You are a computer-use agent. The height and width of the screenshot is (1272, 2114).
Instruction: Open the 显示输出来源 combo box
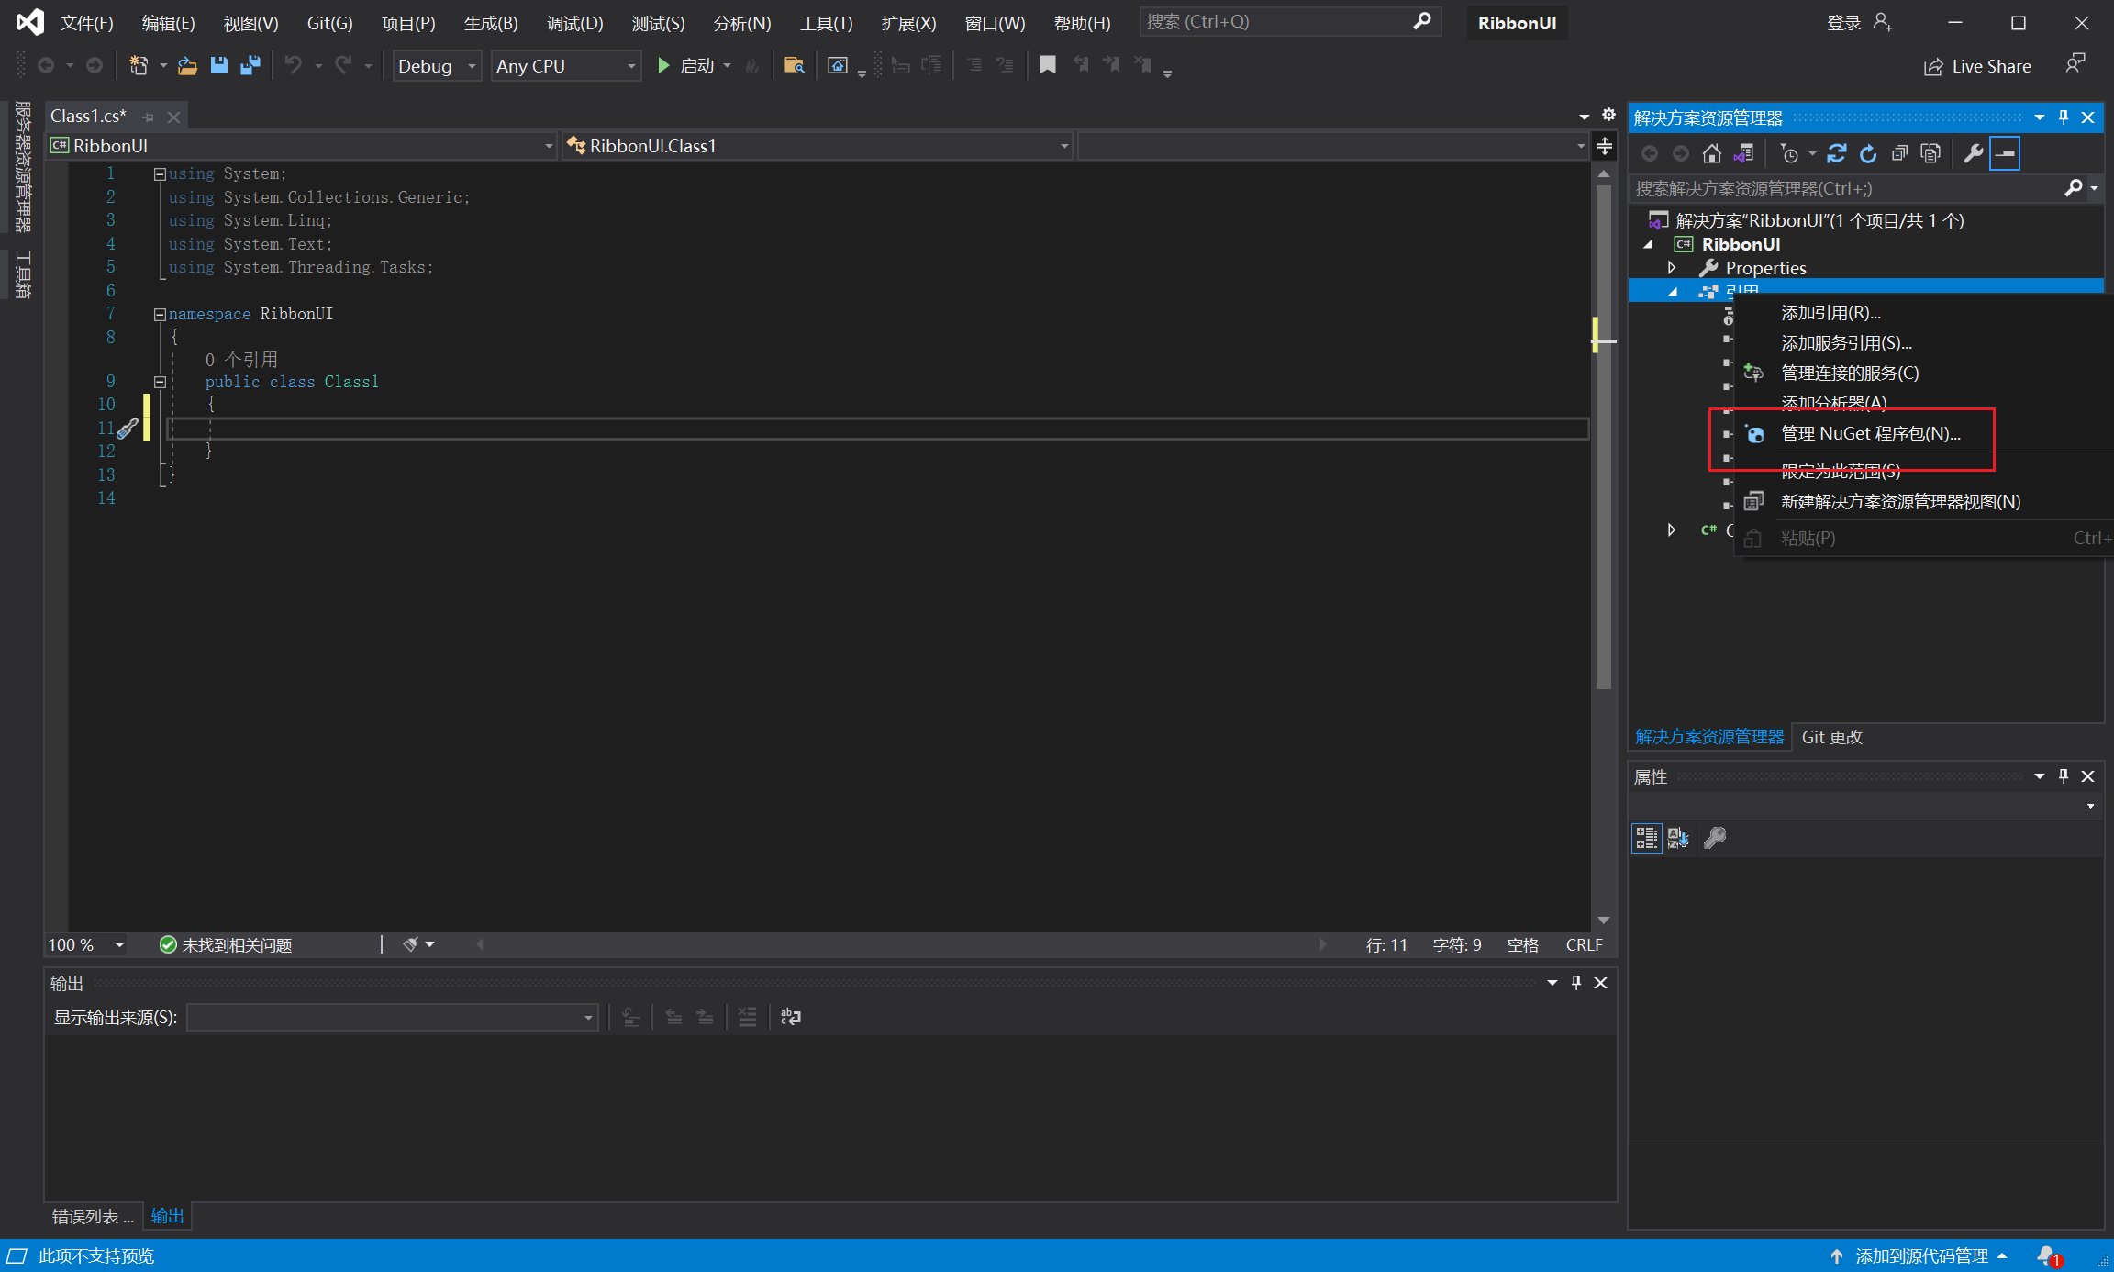[392, 1017]
